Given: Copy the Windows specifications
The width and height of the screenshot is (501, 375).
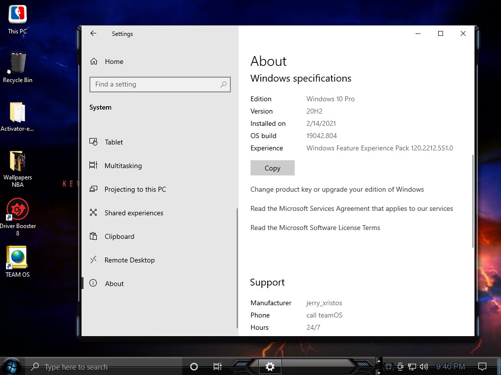Looking at the screenshot, I should click(272, 168).
